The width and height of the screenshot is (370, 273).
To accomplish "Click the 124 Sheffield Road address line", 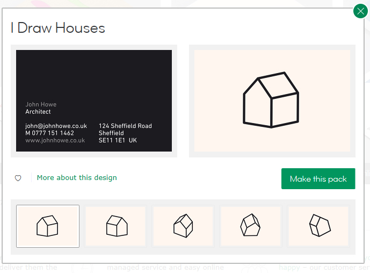I will point(125,126).
